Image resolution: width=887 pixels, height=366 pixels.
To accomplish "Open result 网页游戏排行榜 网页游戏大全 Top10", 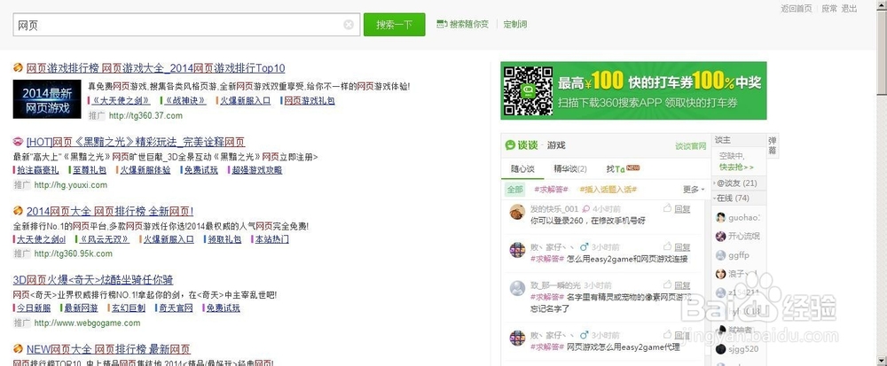I will (x=155, y=68).
